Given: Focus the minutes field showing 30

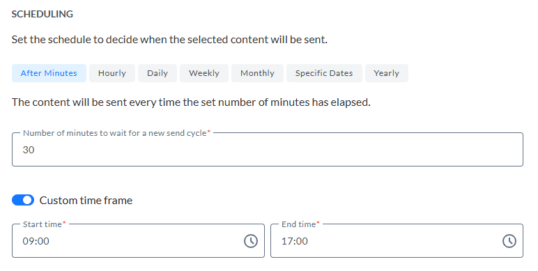Looking at the screenshot, I should [268, 150].
